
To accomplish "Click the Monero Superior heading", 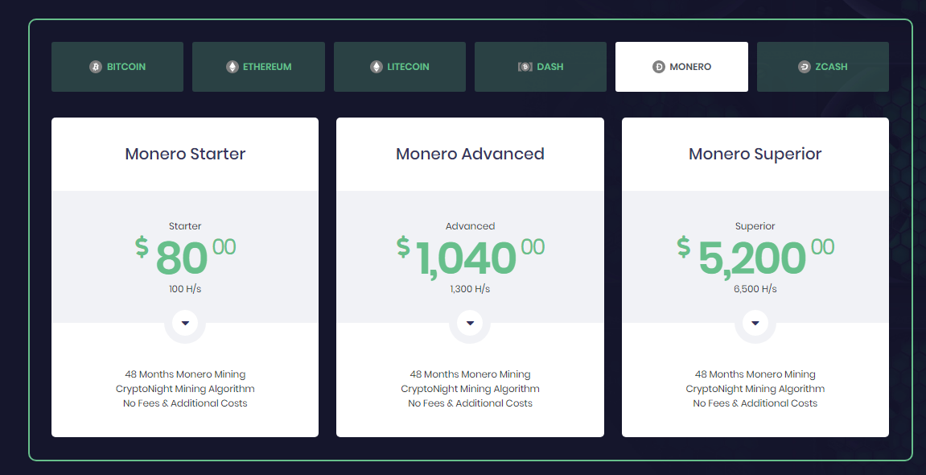I will (755, 155).
